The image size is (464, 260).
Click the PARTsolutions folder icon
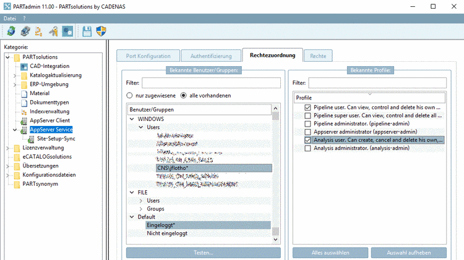(x=17, y=57)
